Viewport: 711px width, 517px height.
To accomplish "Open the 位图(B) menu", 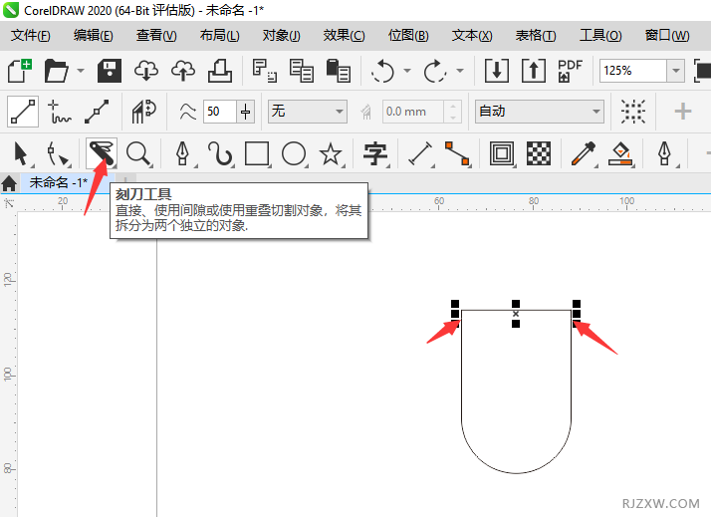I will 408,35.
